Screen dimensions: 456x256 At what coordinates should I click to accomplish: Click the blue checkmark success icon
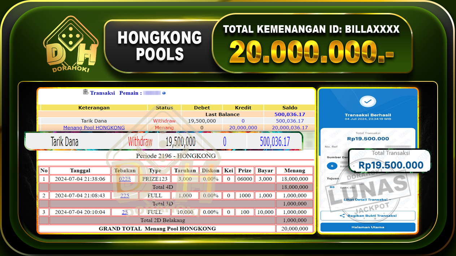point(368,101)
